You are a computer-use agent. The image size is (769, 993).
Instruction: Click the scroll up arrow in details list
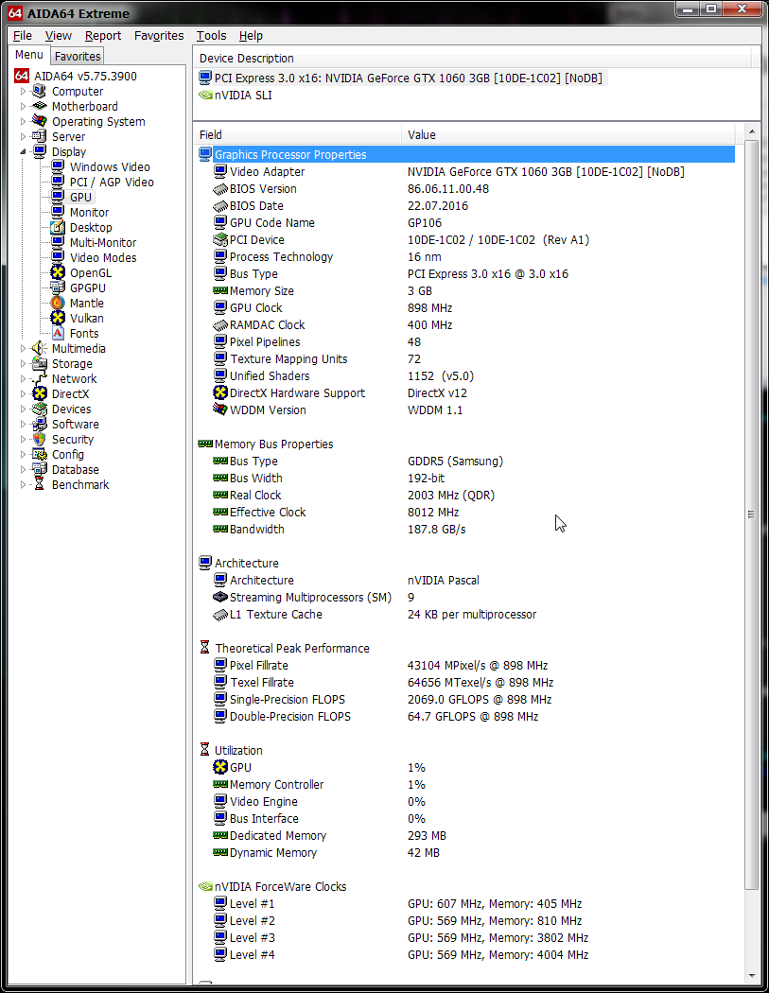pos(752,131)
